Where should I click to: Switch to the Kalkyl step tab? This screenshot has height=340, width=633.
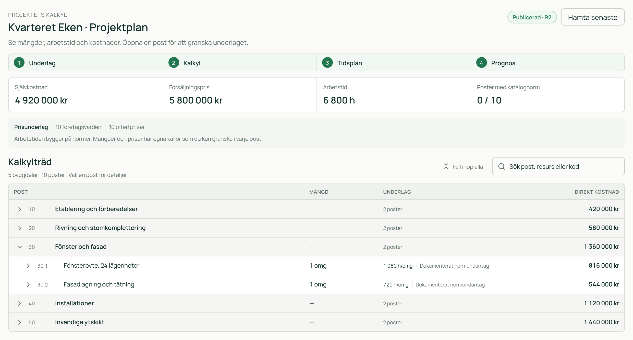[240, 63]
